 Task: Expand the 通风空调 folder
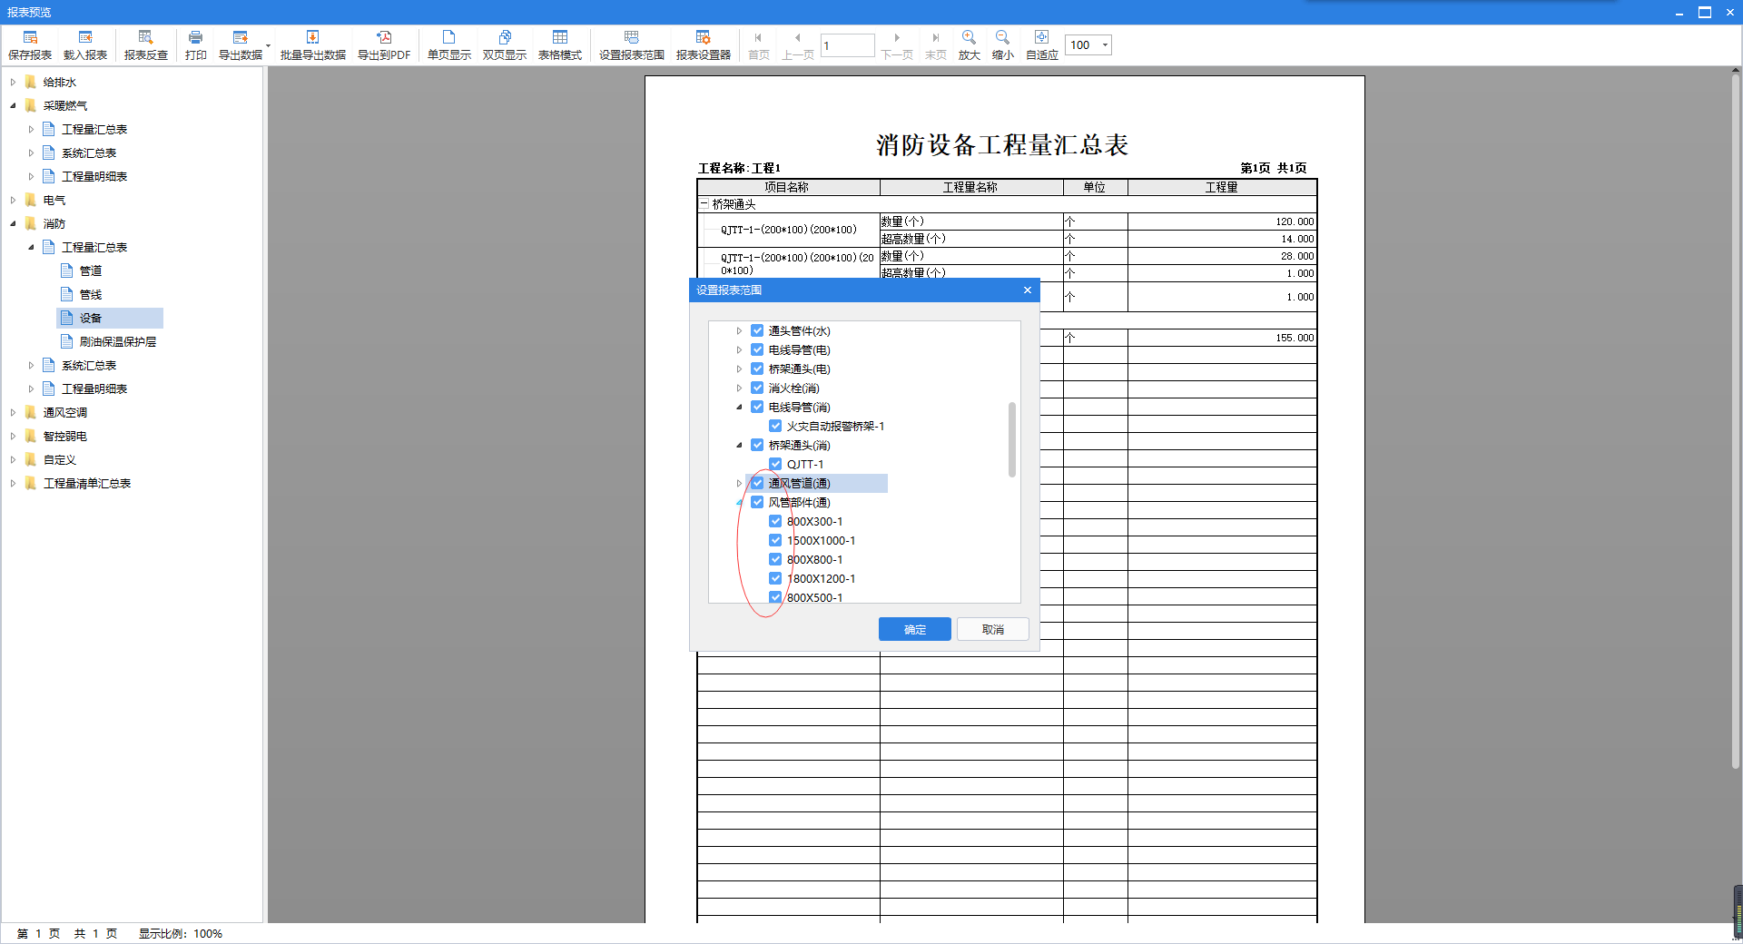pyautogui.click(x=13, y=412)
